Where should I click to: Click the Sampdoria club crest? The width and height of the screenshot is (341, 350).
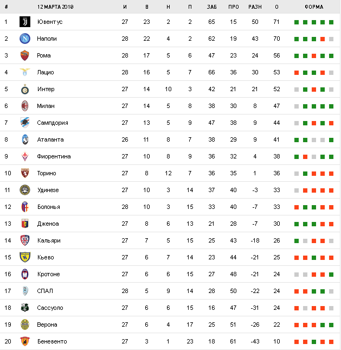[25, 123]
